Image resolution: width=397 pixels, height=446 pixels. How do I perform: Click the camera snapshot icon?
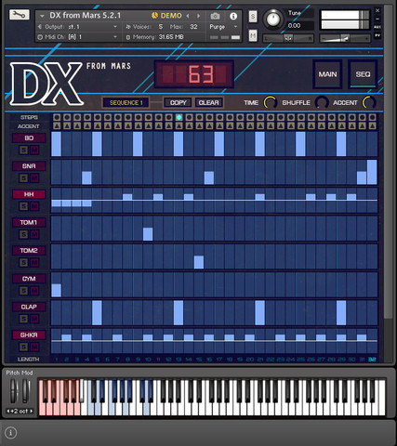click(x=215, y=16)
